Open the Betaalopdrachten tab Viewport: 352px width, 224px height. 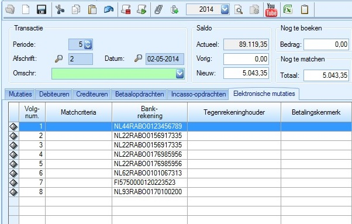point(139,94)
